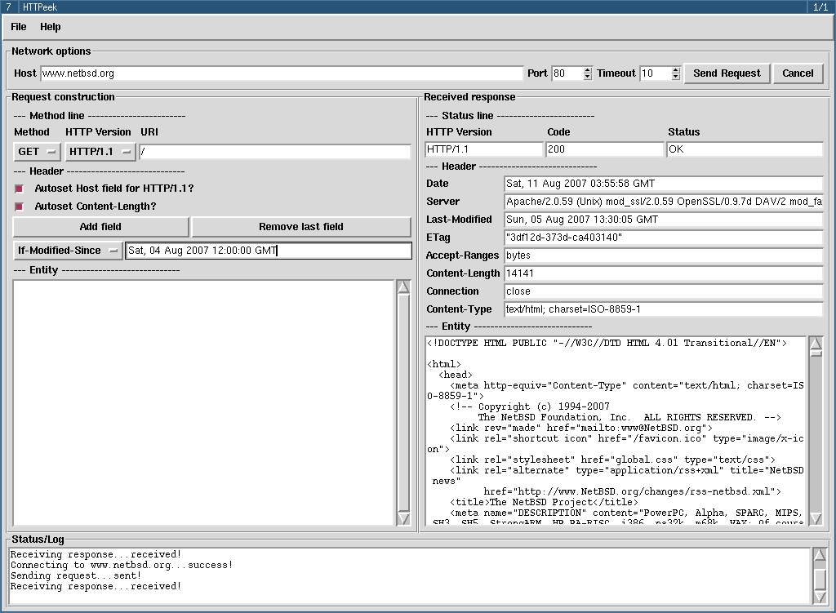Click the 'Connecting to www.netbsd.org...success!' log line
836x613 pixels.
coord(122,565)
